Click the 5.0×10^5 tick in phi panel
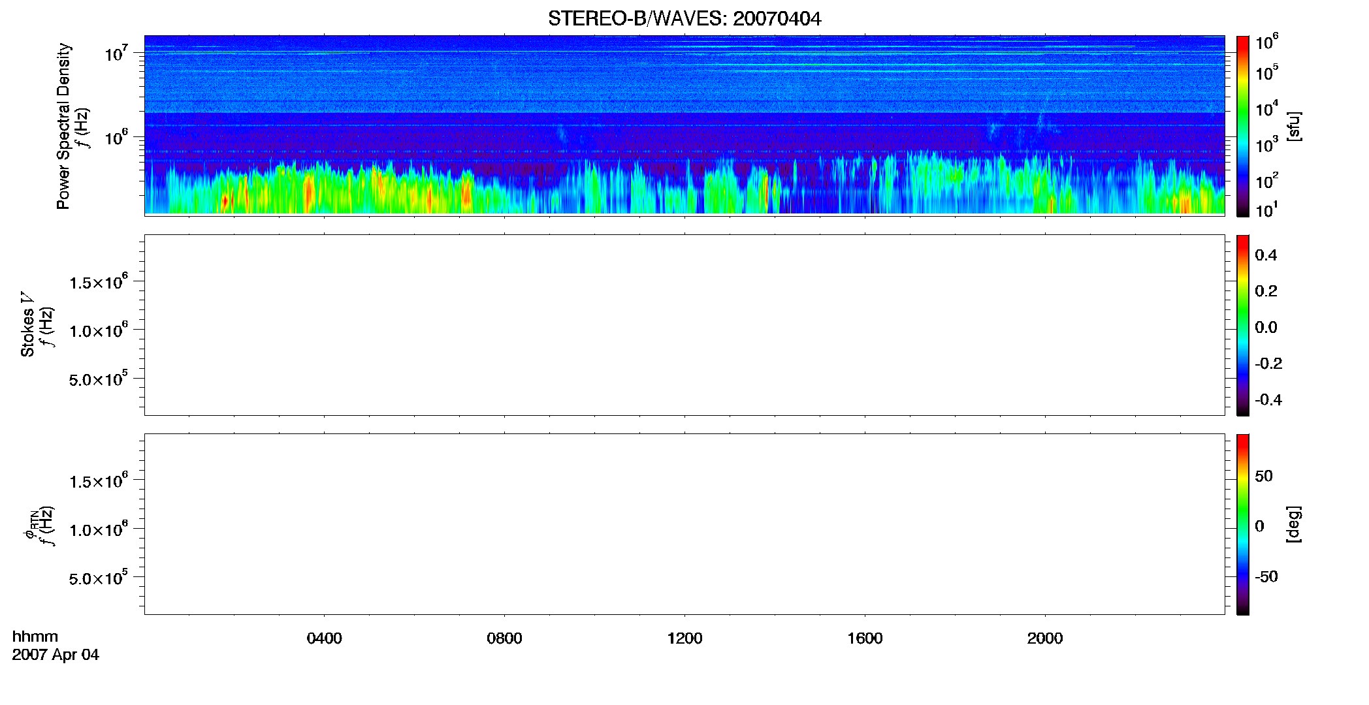The width and height of the screenshot is (1369, 705). point(99,578)
